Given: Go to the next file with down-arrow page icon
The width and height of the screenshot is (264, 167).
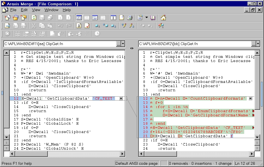Looking at the screenshot, I should tap(68, 18).
